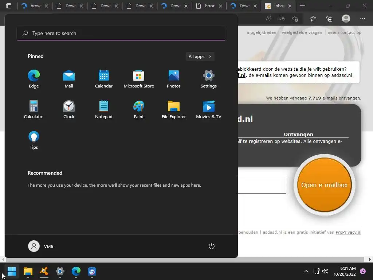Open the Calendar app
This screenshot has height=280, width=373.
tap(104, 79)
